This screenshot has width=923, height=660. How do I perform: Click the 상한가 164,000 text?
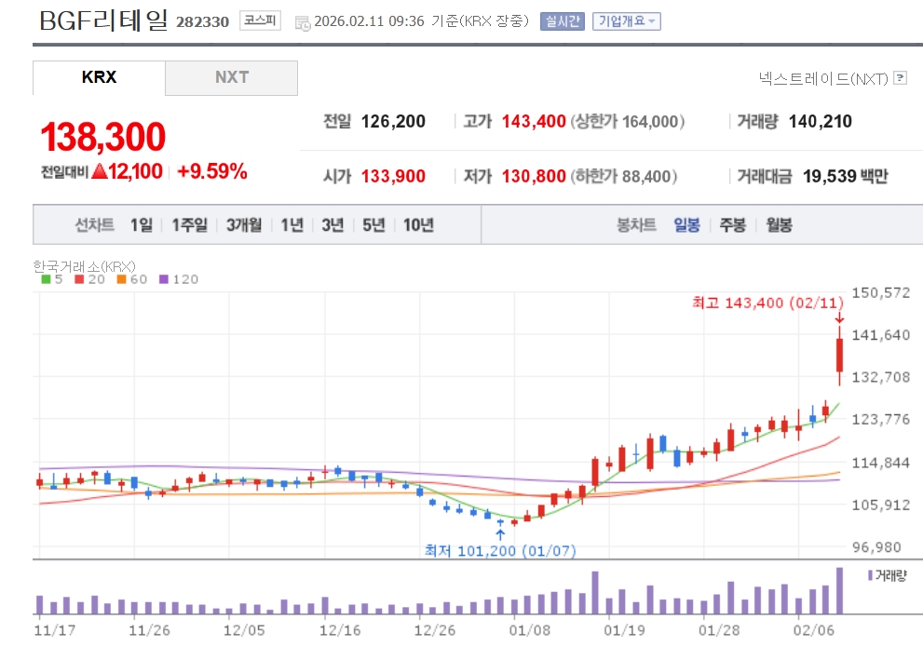coord(628,121)
